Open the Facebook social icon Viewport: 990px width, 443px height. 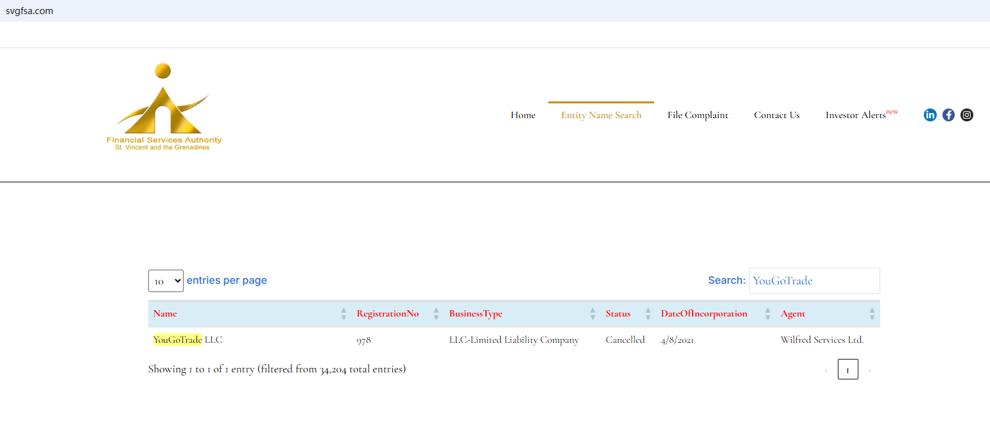pyautogui.click(x=948, y=115)
